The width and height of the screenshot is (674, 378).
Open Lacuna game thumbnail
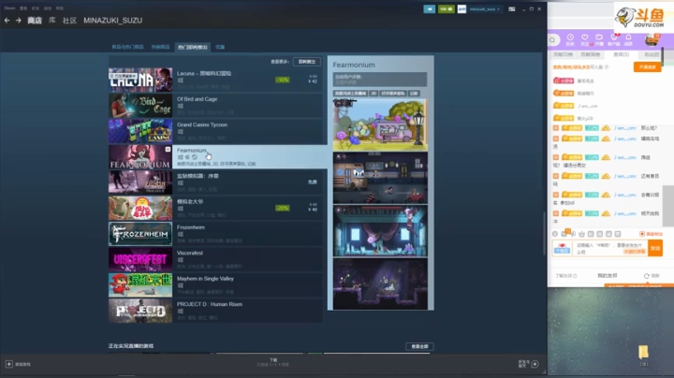click(x=140, y=80)
